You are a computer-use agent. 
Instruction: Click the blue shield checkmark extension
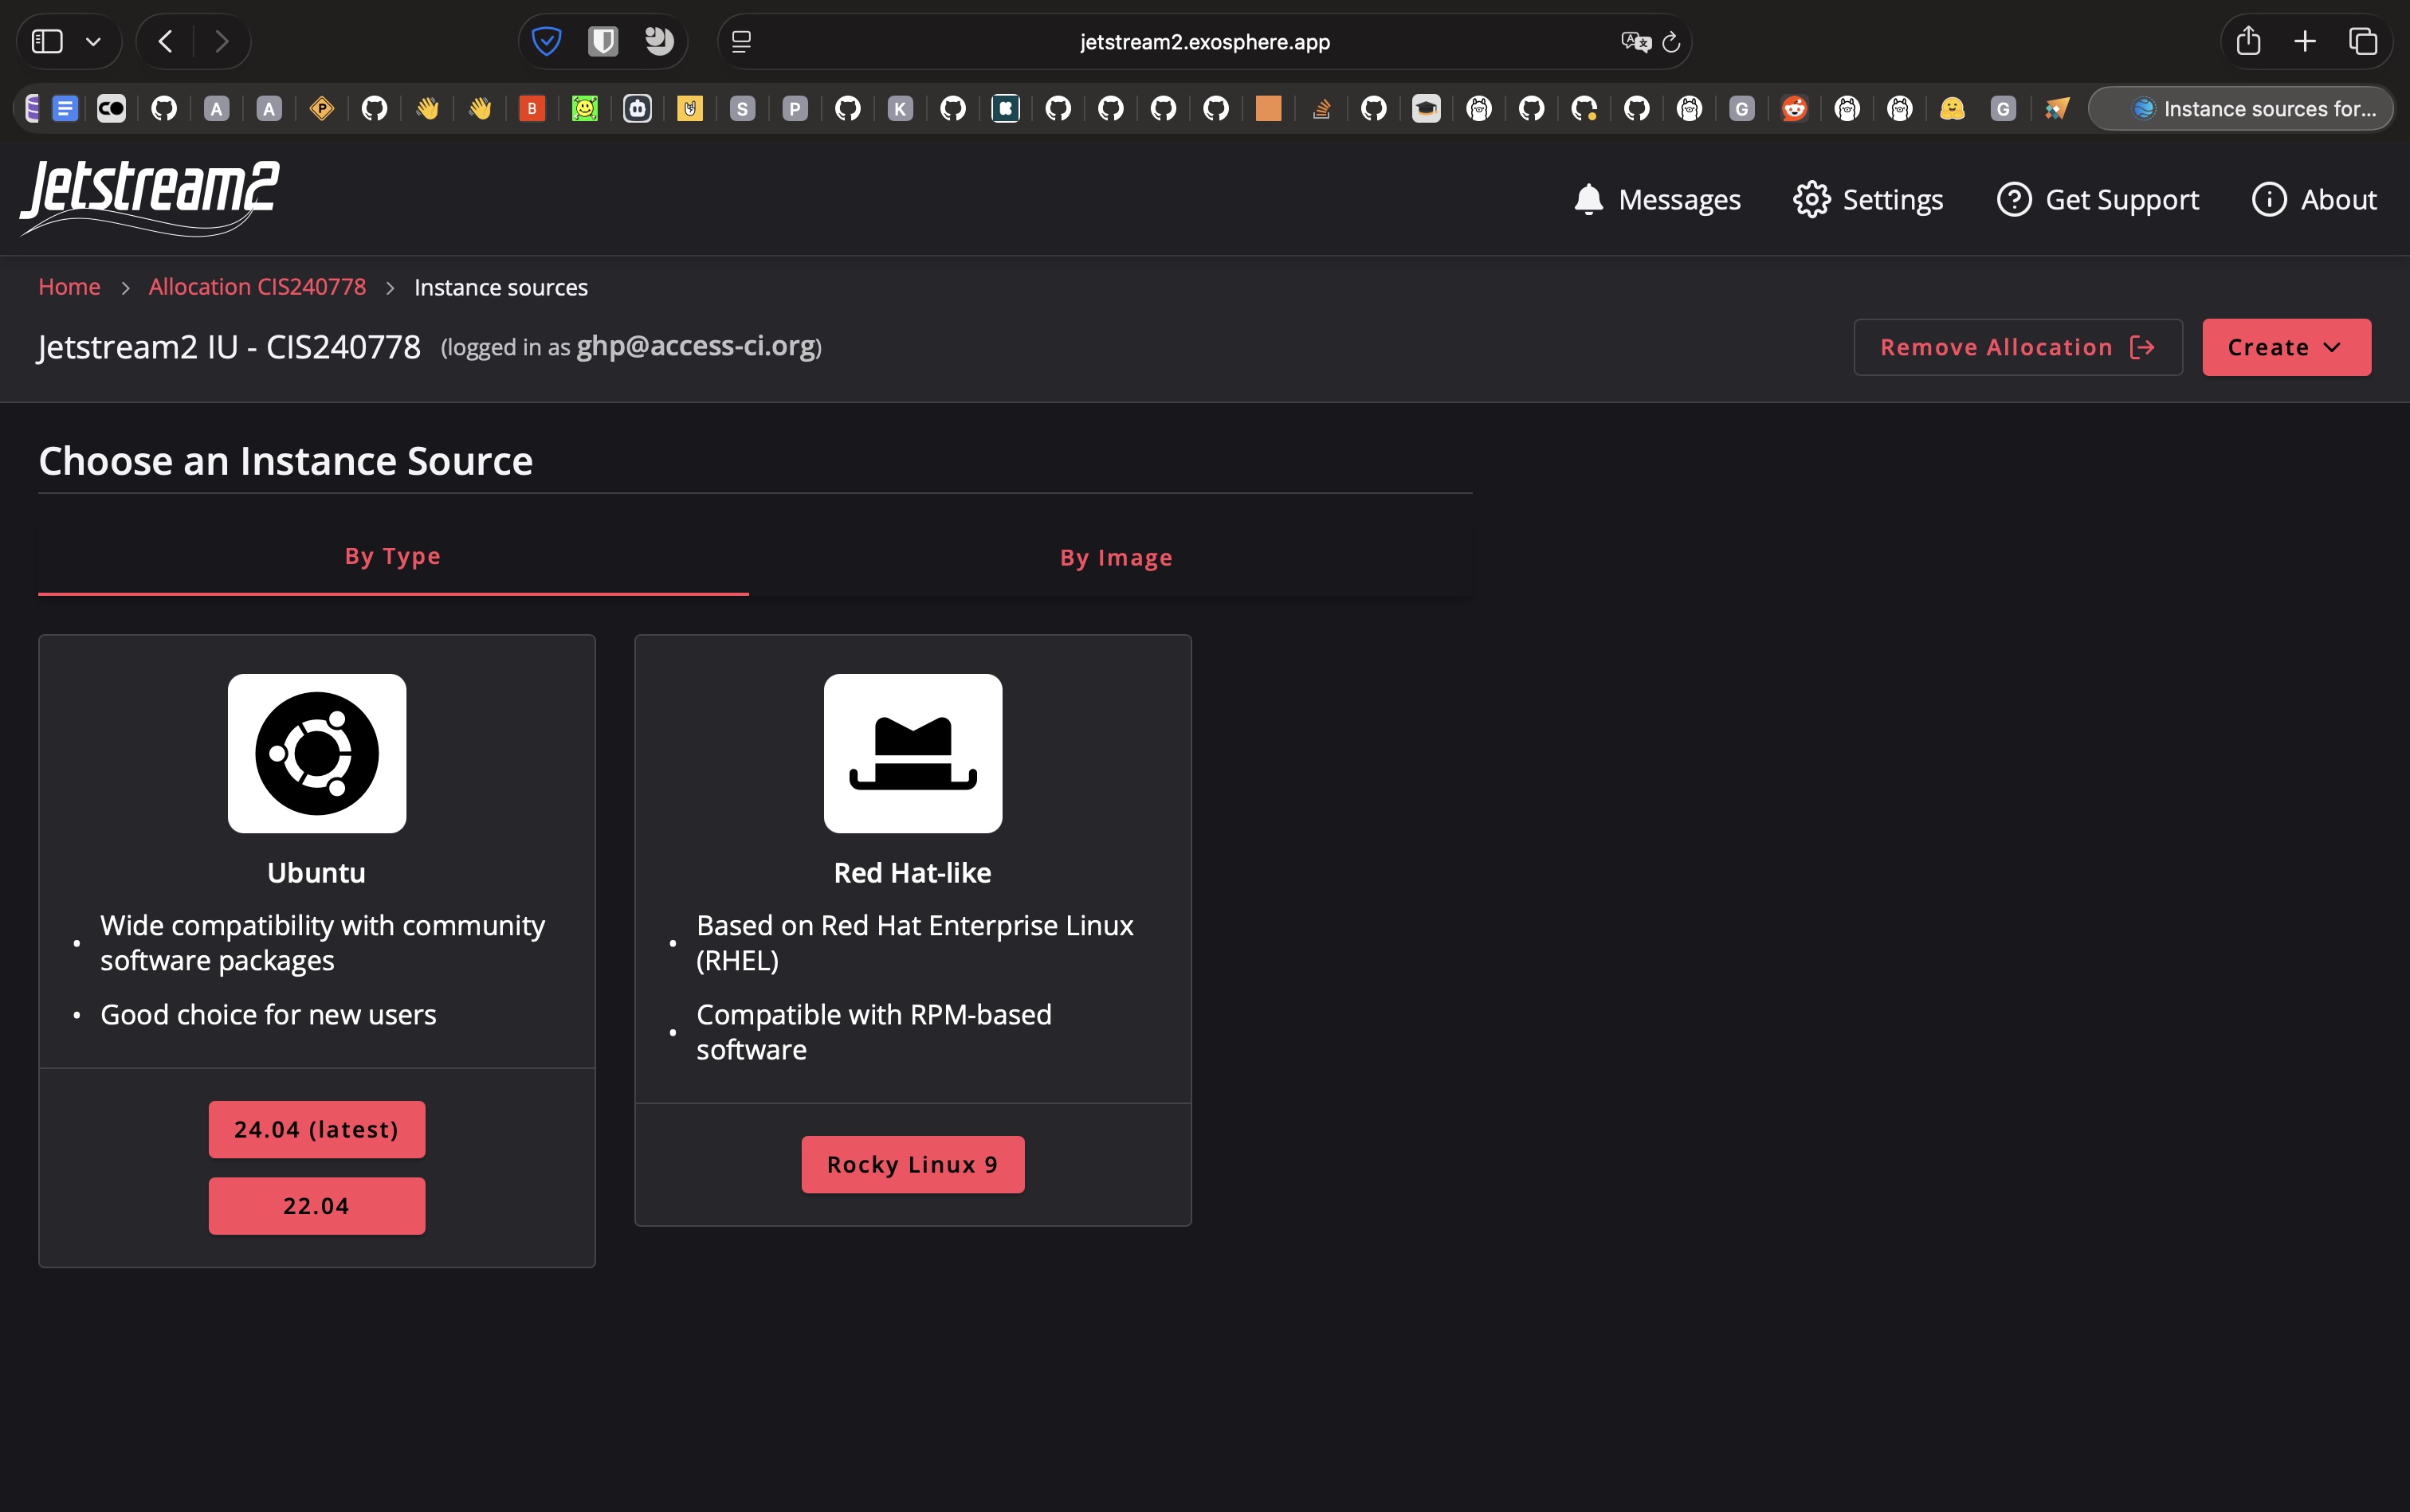[546, 41]
